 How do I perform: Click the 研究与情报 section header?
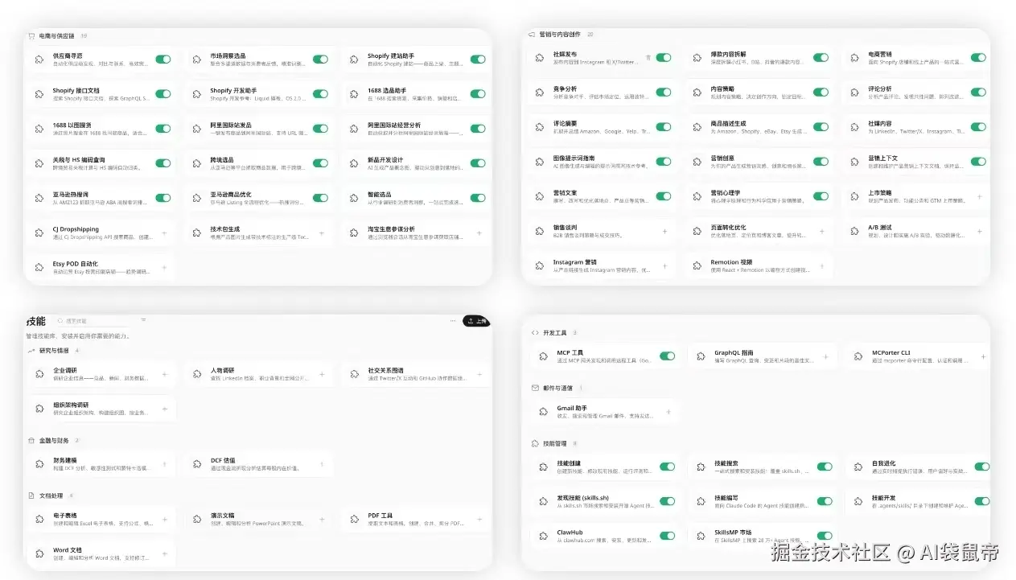click(x=53, y=351)
